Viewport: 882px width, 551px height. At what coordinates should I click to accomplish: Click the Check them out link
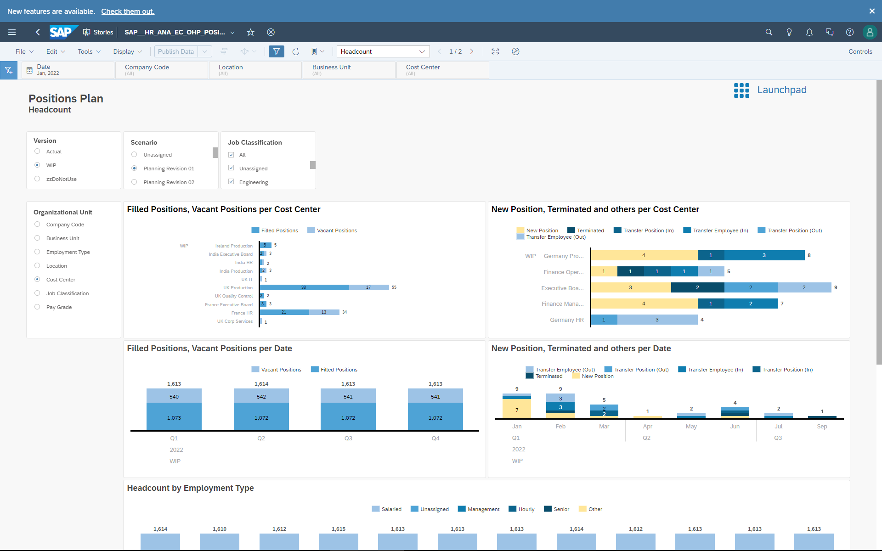click(x=128, y=11)
